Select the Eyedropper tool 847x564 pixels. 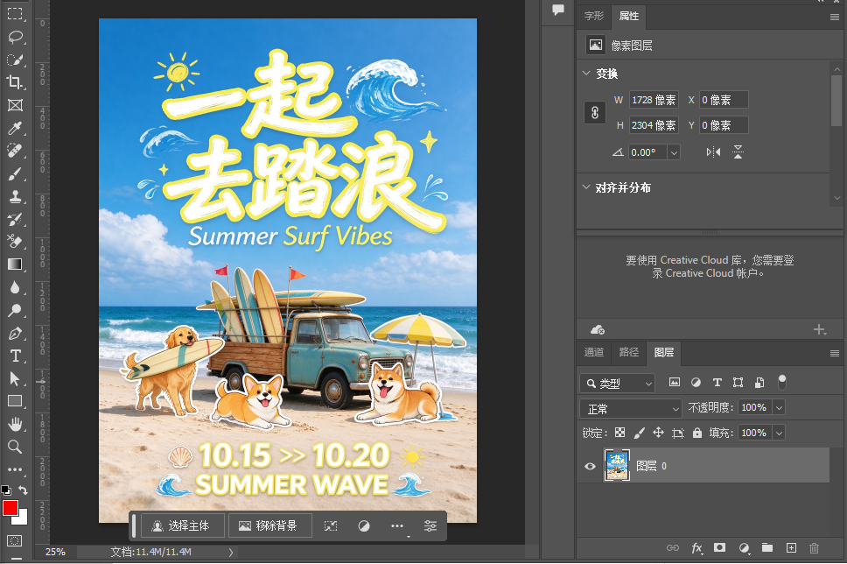coord(15,128)
